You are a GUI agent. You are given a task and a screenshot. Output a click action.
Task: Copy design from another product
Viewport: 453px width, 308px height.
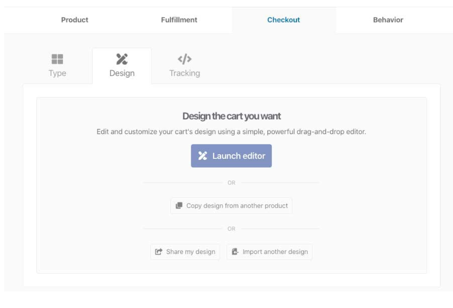(x=231, y=206)
